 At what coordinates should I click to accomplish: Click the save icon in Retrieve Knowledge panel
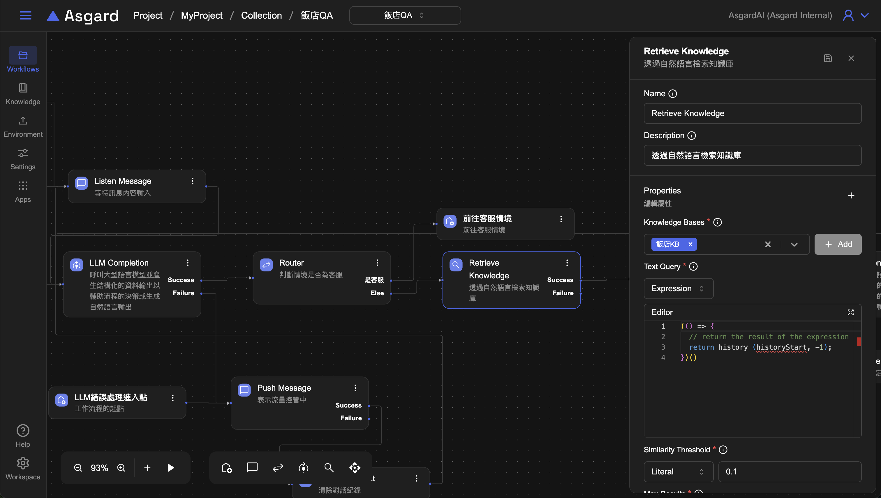(828, 58)
